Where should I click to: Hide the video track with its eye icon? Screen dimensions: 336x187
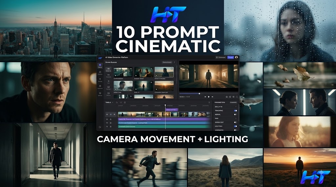coord(107,114)
